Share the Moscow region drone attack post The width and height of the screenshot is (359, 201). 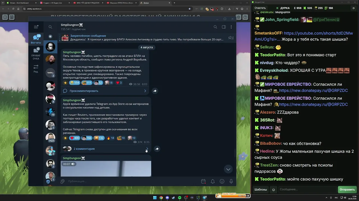tap(155, 91)
